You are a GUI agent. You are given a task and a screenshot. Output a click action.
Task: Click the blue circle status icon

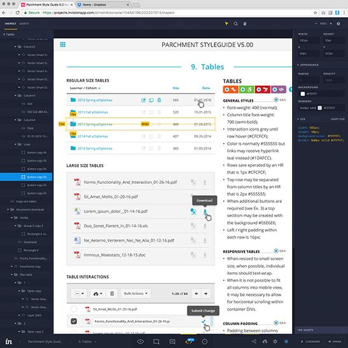click(286, 342)
